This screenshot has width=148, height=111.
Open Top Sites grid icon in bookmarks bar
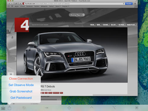12,6
